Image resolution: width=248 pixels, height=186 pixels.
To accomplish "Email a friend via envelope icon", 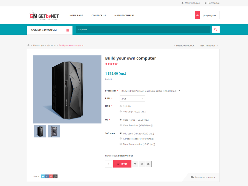I will tap(148, 164).
